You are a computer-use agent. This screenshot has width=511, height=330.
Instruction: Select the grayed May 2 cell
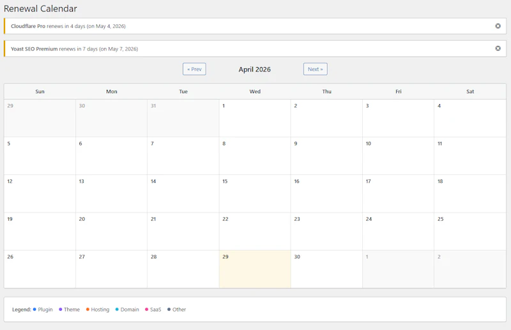[x=470, y=269]
